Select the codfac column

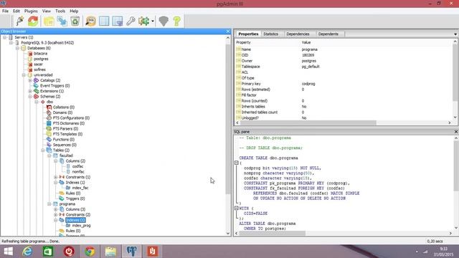click(77, 166)
